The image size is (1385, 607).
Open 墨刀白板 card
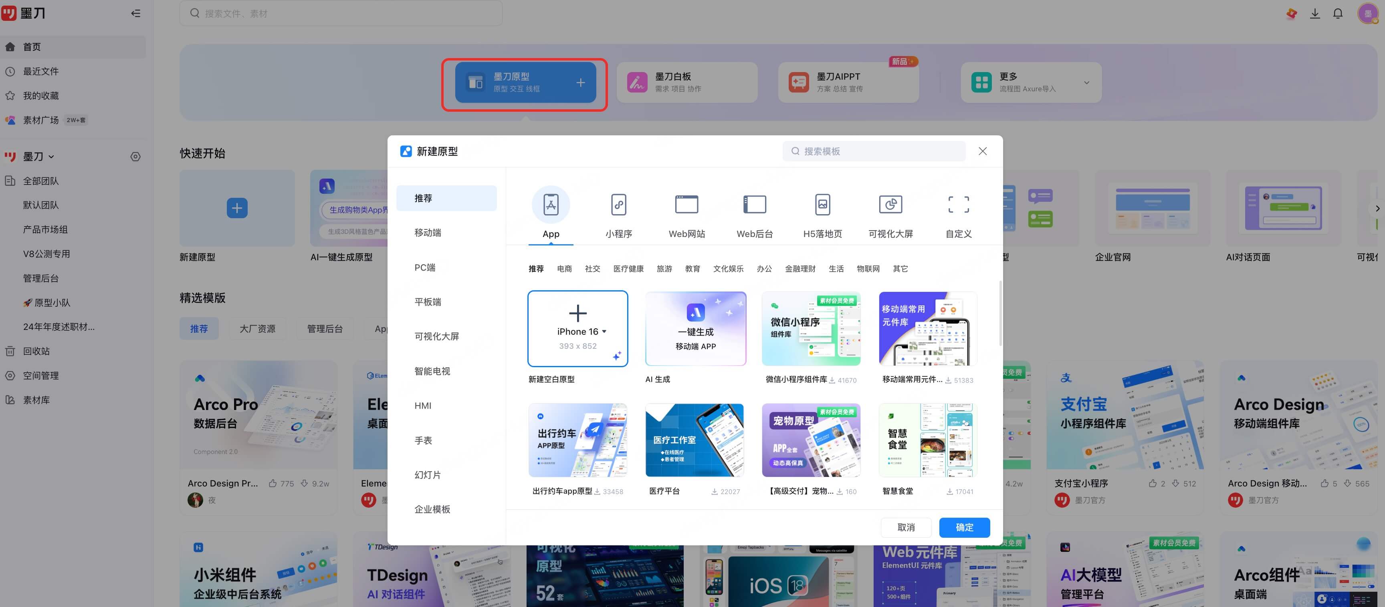(x=686, y=82)
